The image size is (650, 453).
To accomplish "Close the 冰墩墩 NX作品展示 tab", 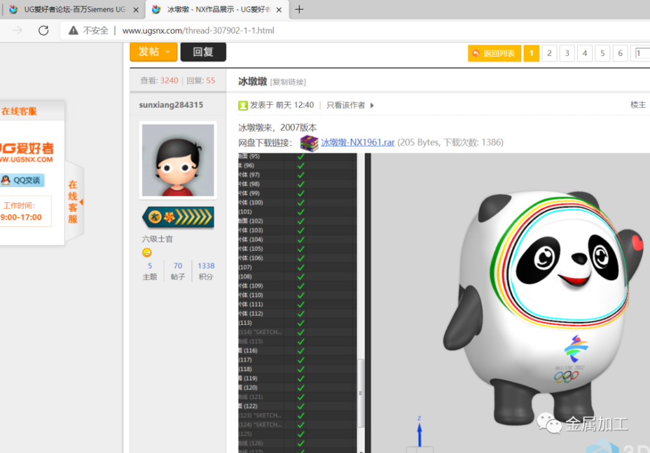I will tap(279, 10).
